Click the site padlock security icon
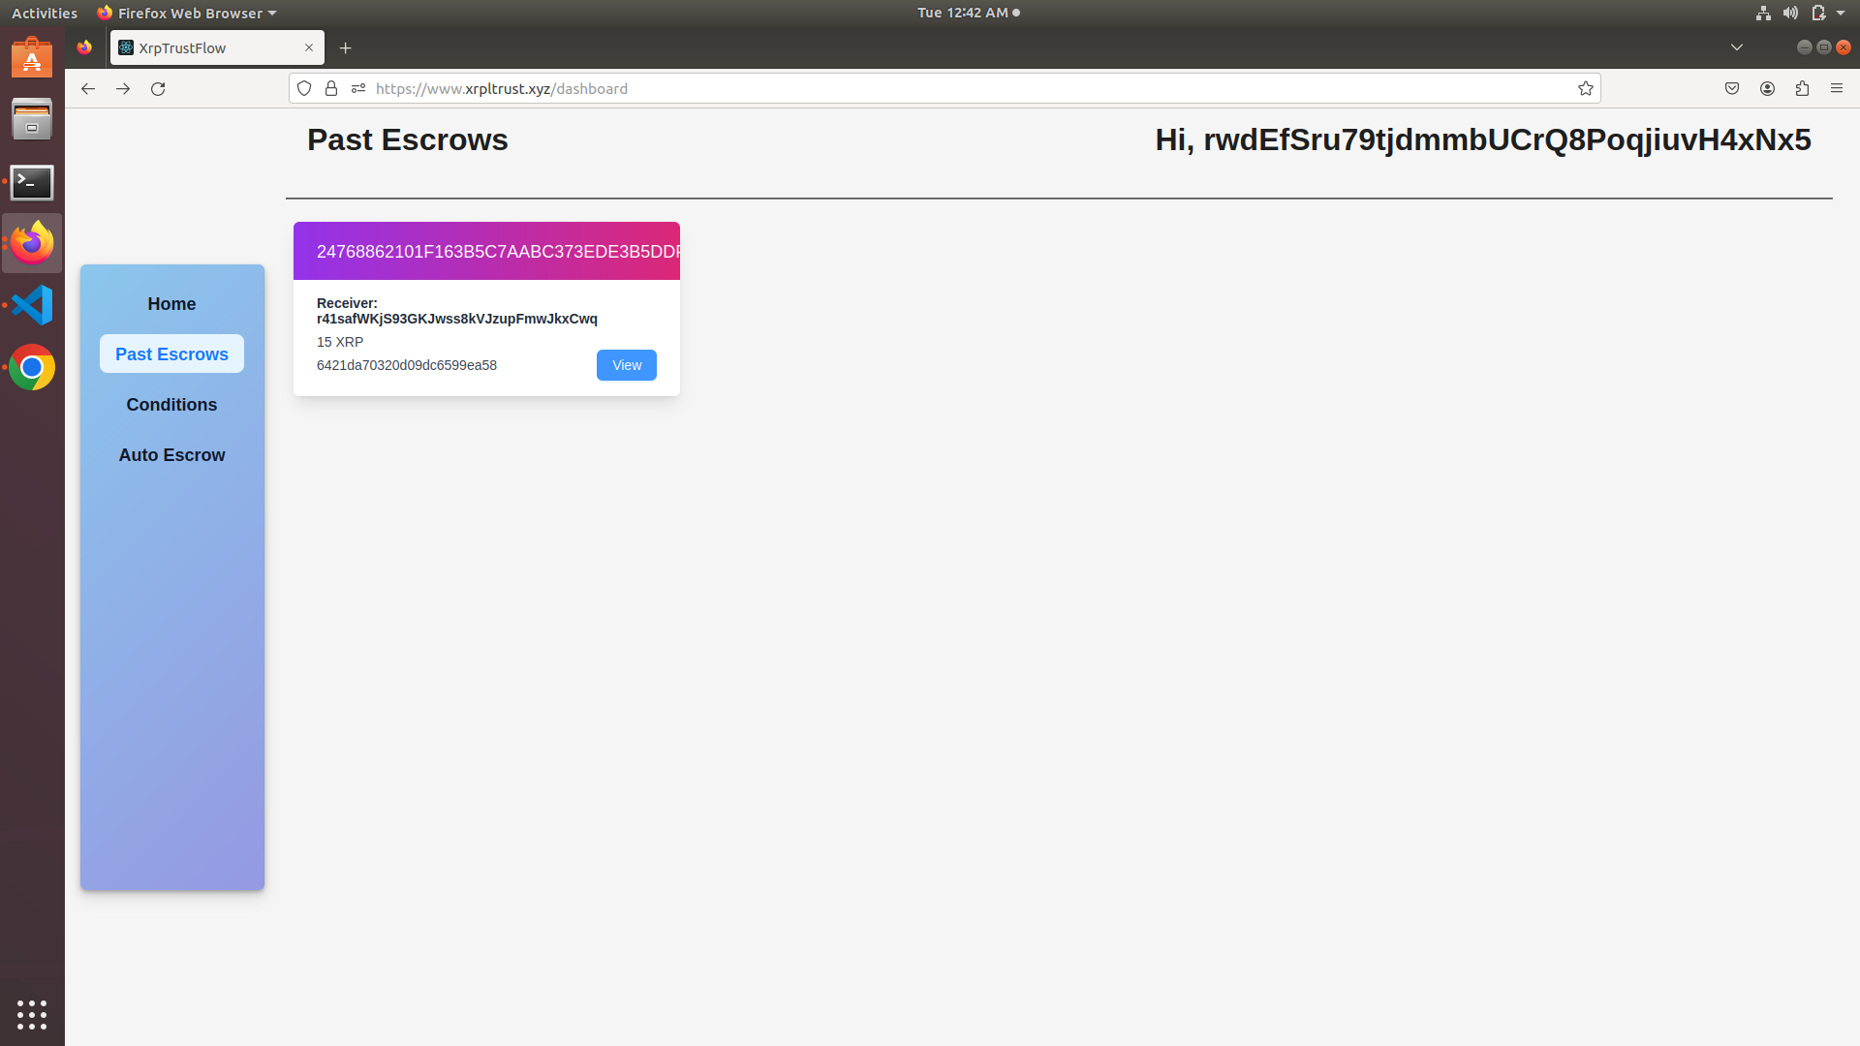Viewport: 1860px width, 1046px height. pyautogui.click(x=331, y=88)
